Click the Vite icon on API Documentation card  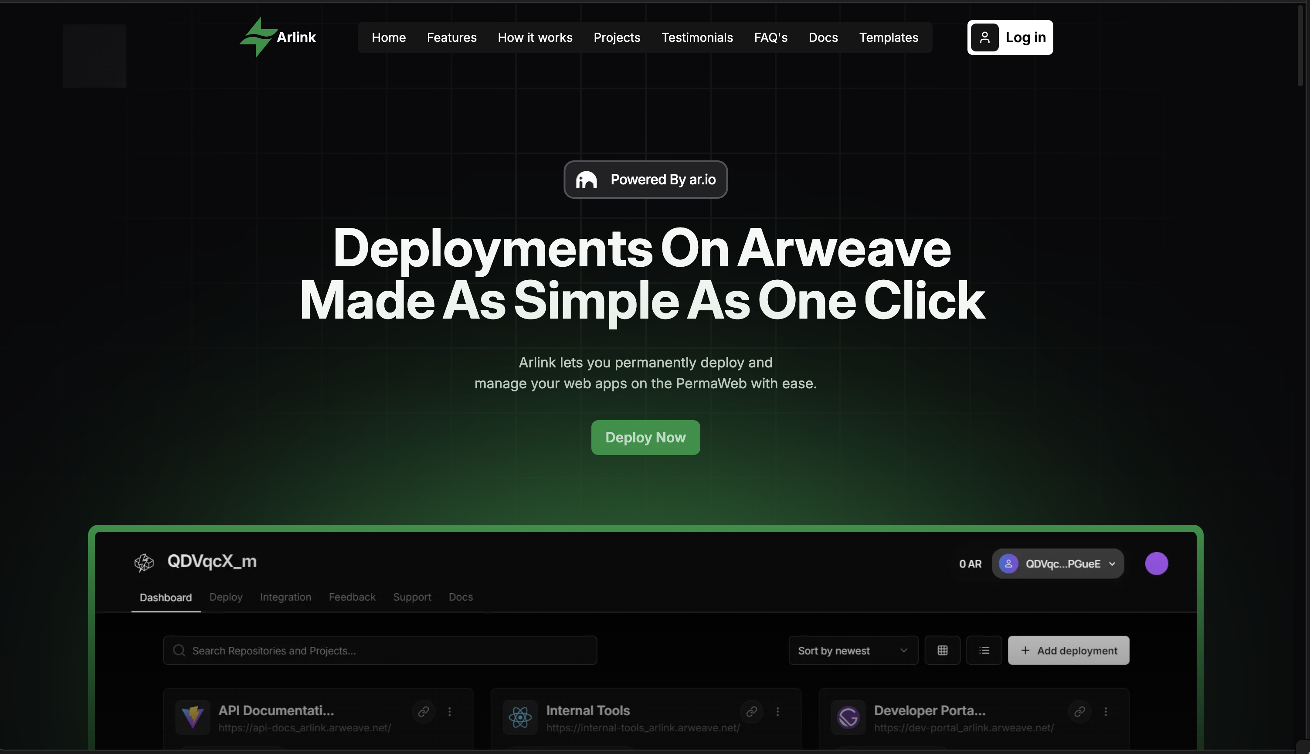193,717
